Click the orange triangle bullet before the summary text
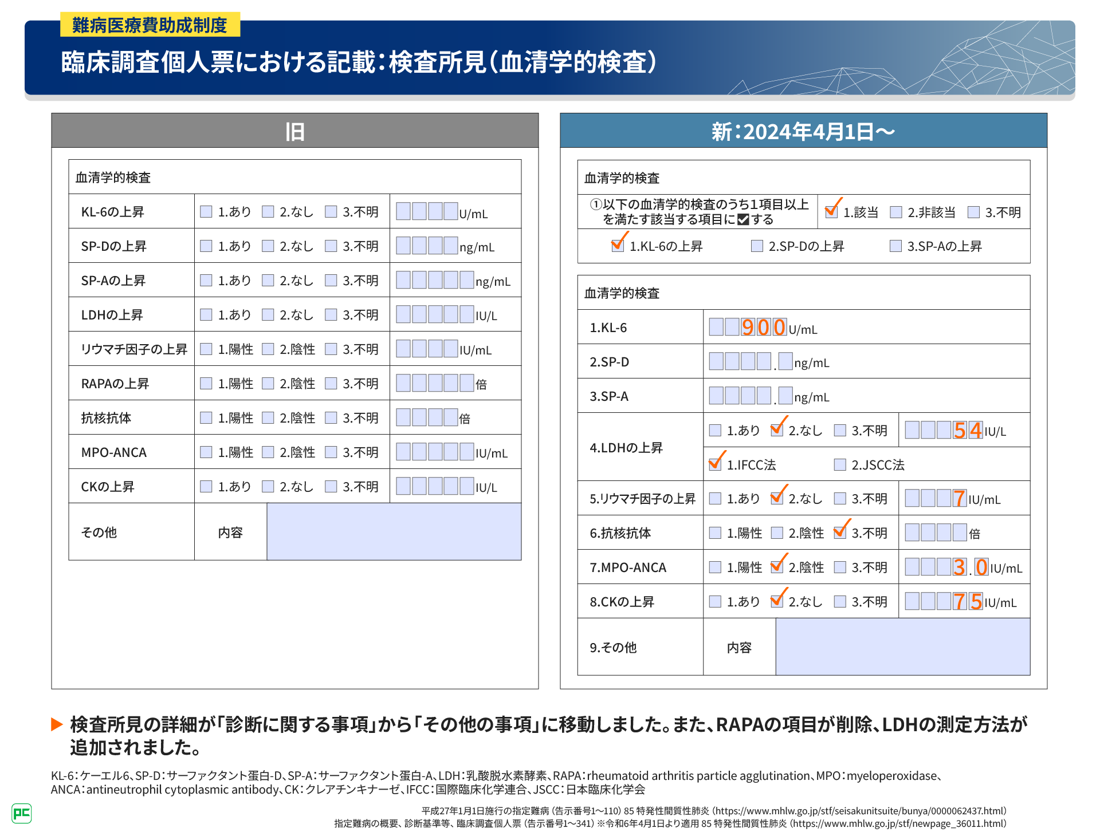 tap(57, 724)
